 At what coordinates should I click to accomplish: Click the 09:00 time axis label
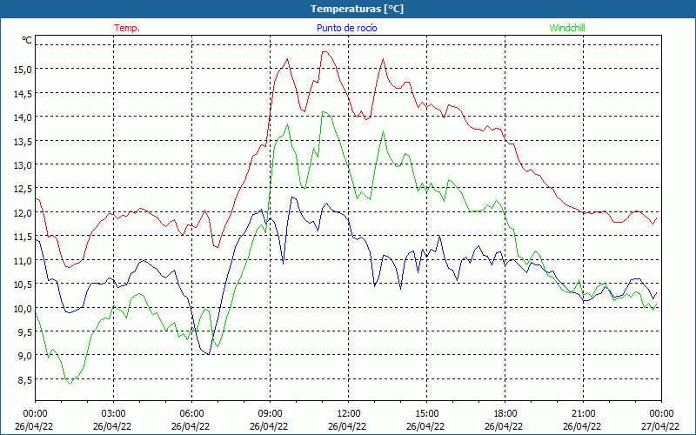click(270, 414)
